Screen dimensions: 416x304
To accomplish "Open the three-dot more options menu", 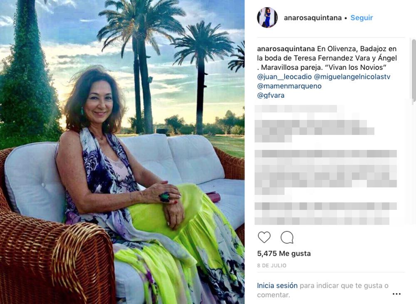I will (396, 294).
